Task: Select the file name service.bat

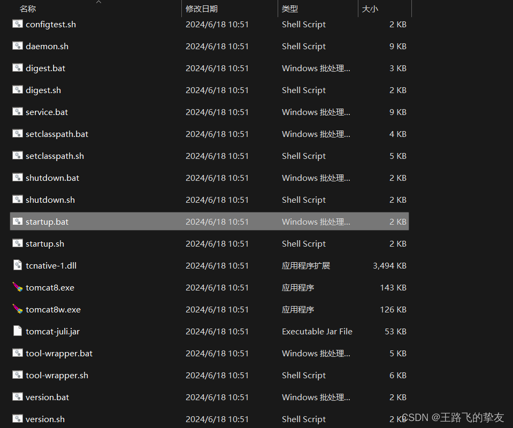Action: 47,112
